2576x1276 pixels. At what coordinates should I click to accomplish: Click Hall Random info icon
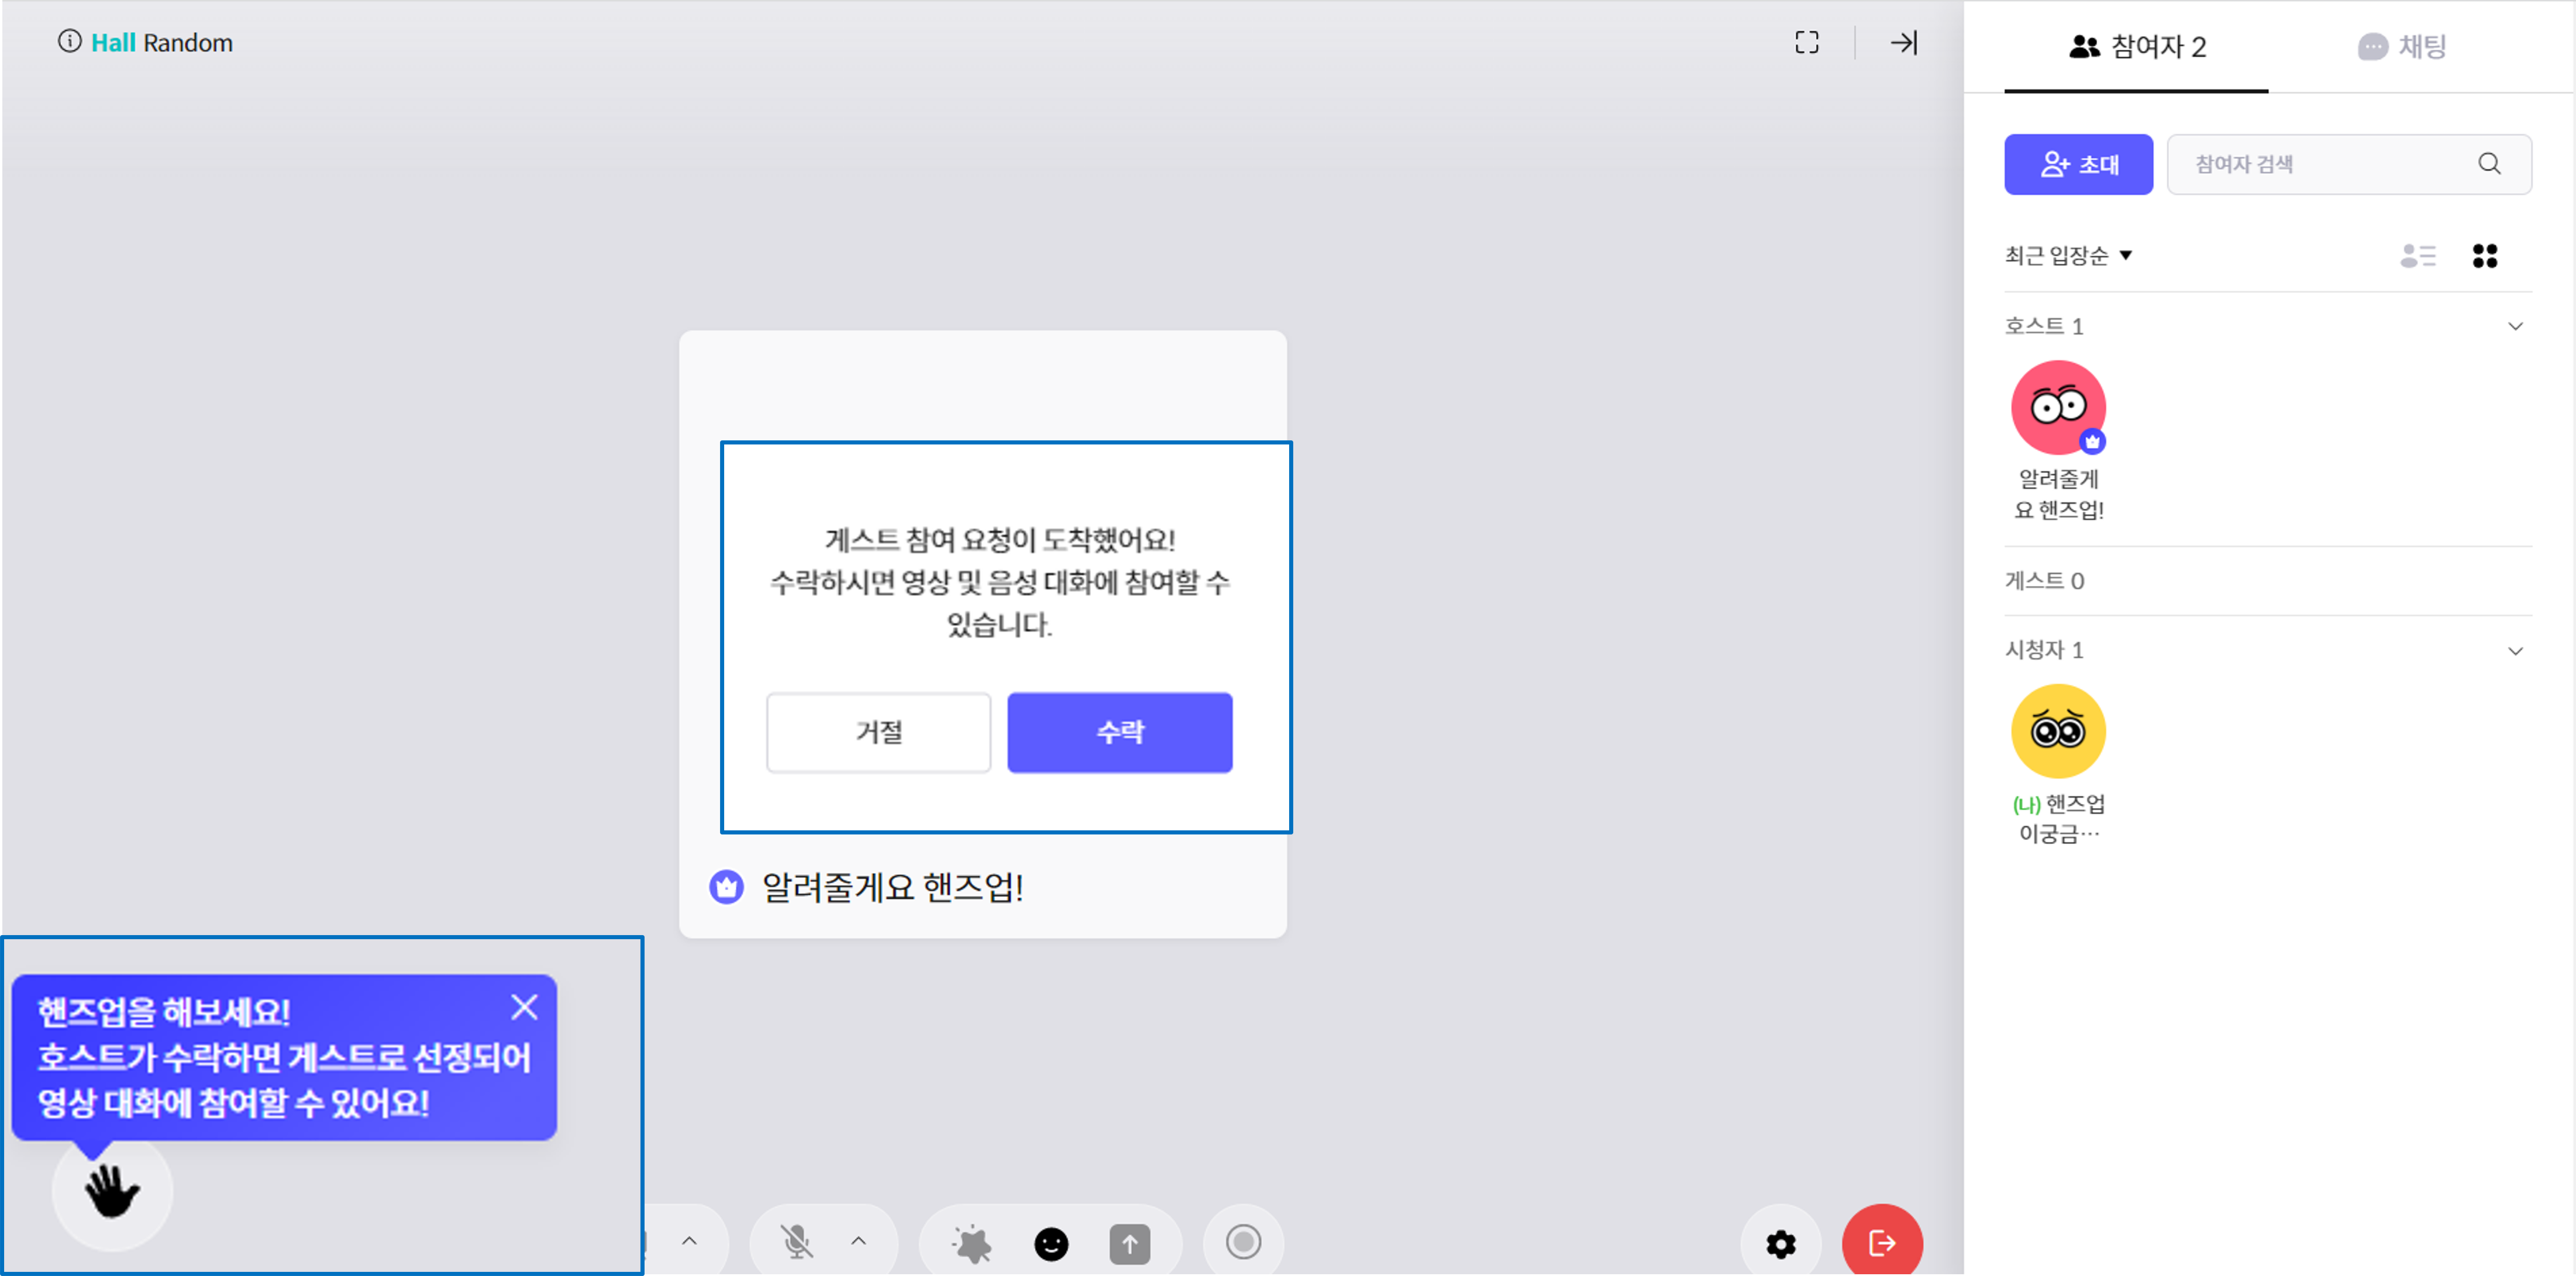(69, 42)
